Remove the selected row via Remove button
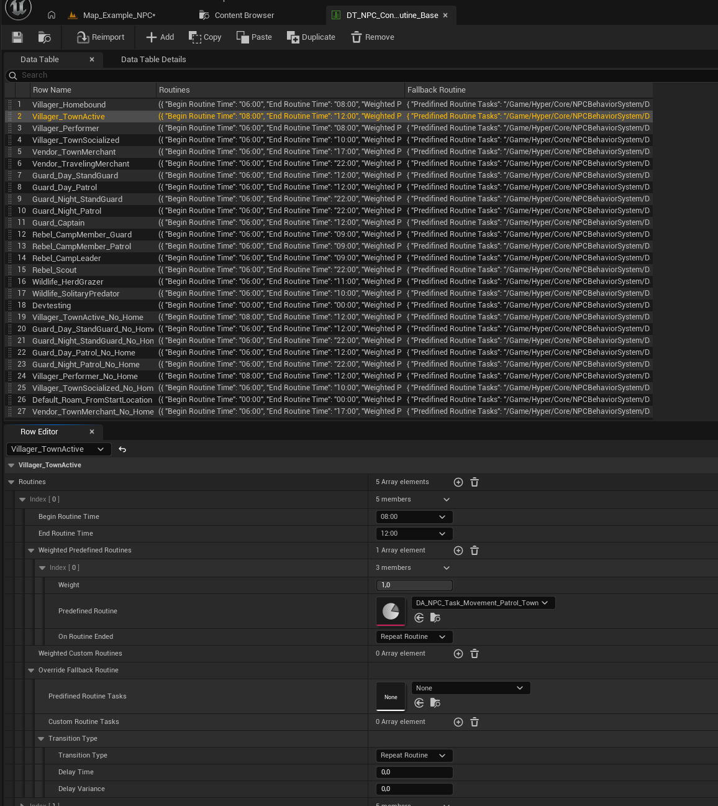 tap(373, 37)
